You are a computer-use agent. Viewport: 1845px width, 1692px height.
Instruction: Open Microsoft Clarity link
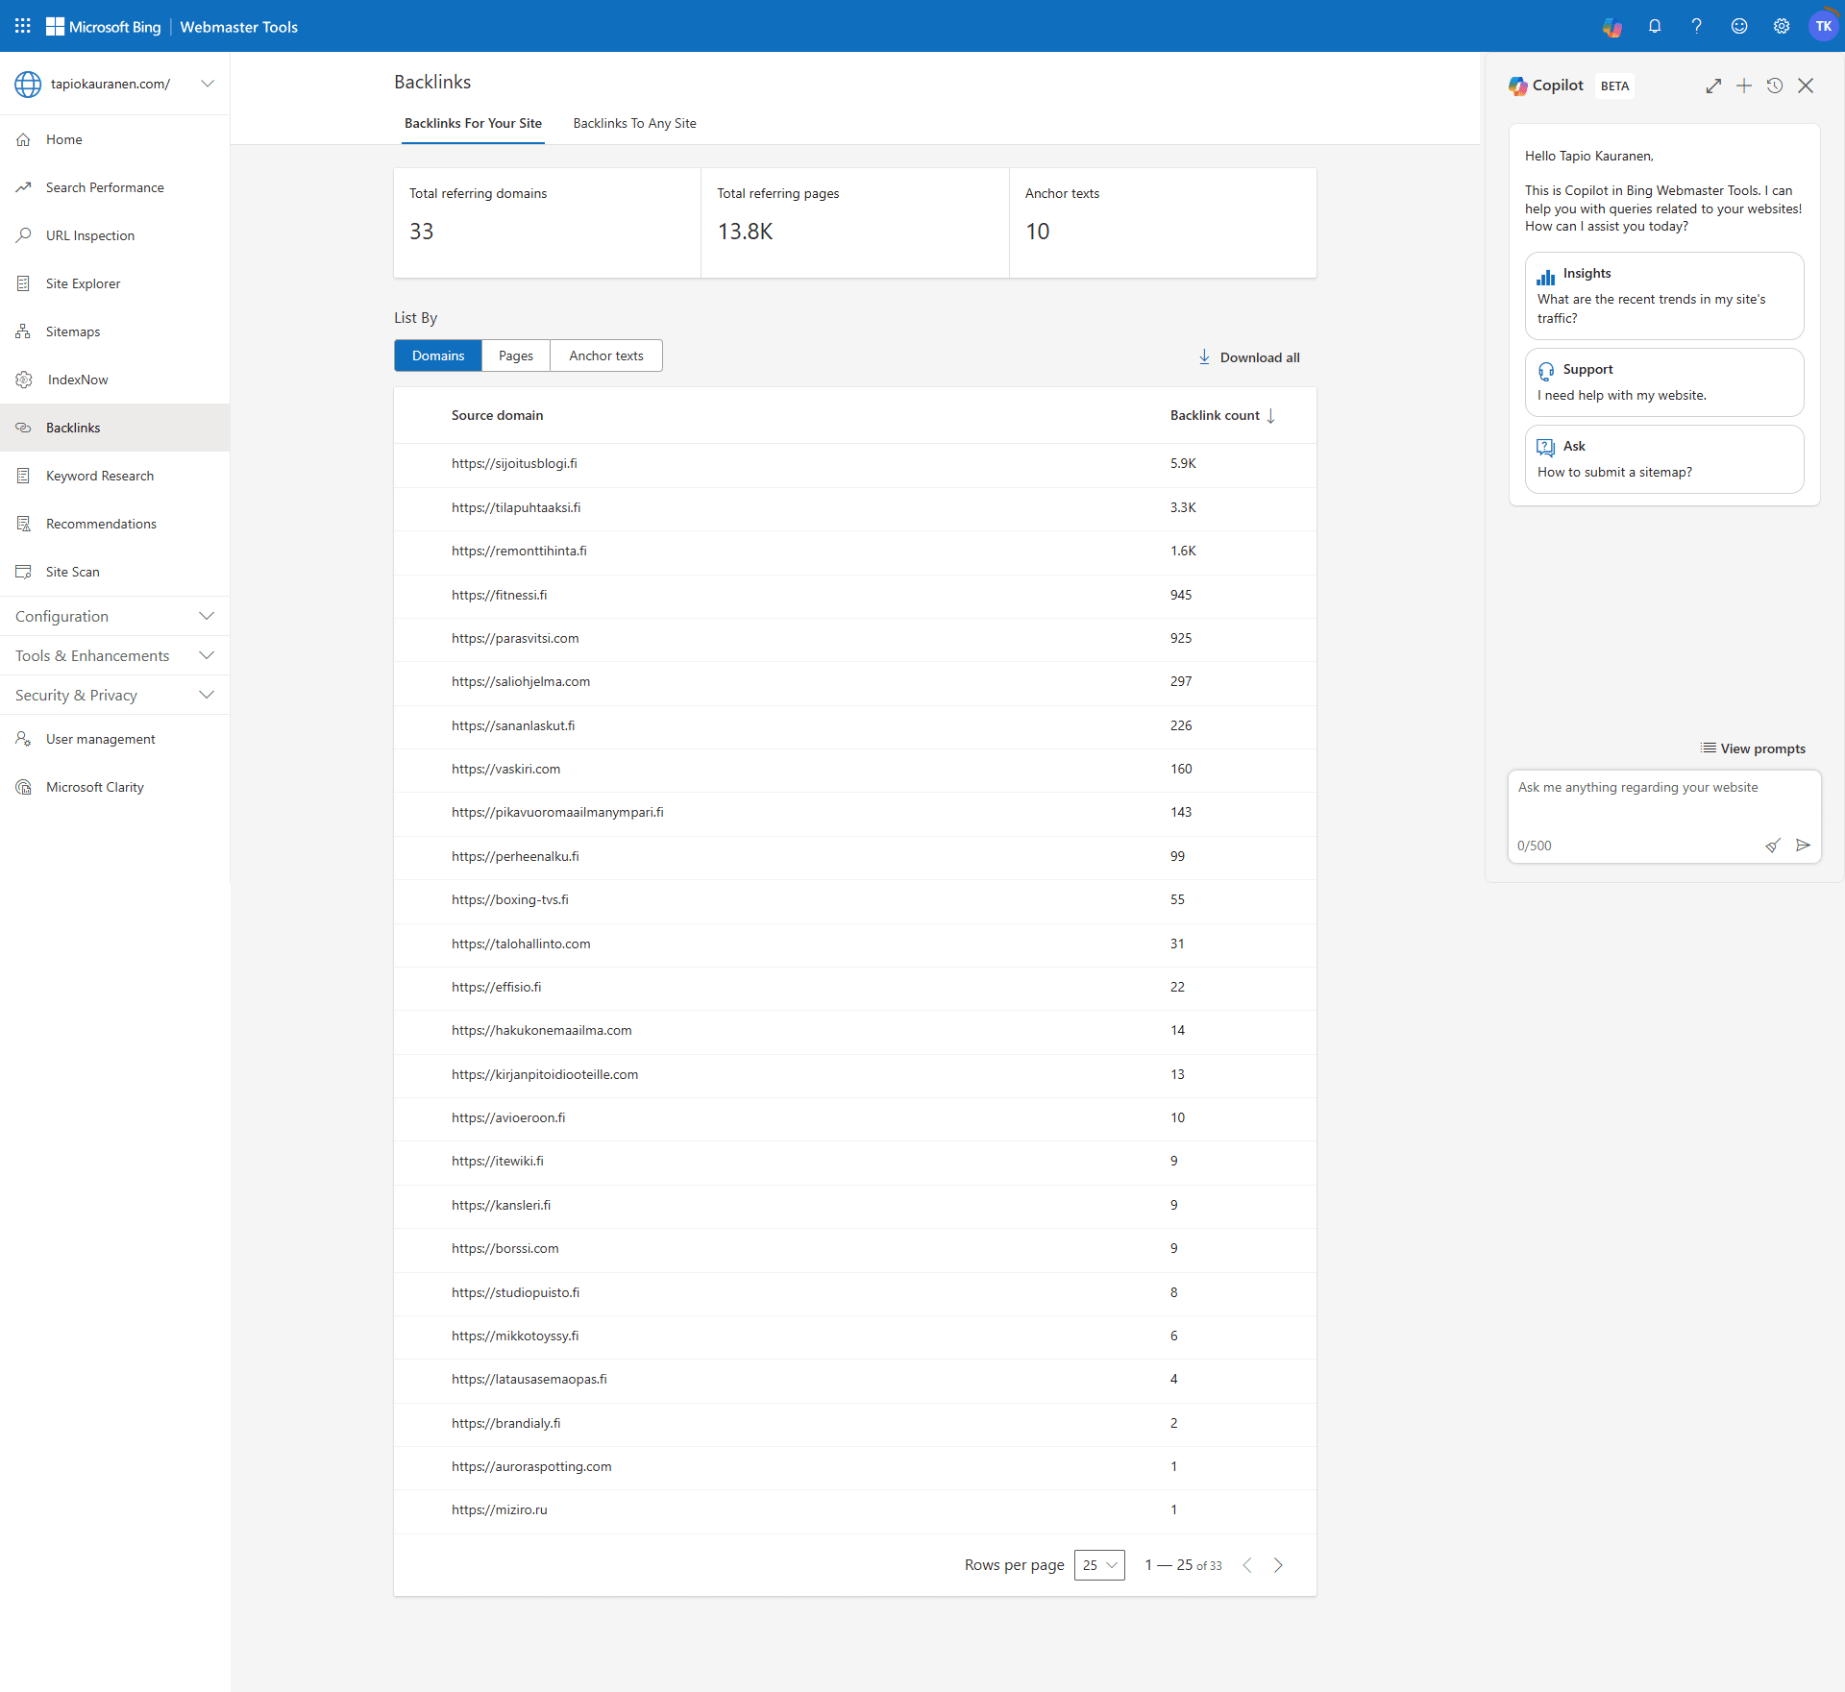(115, 787)
